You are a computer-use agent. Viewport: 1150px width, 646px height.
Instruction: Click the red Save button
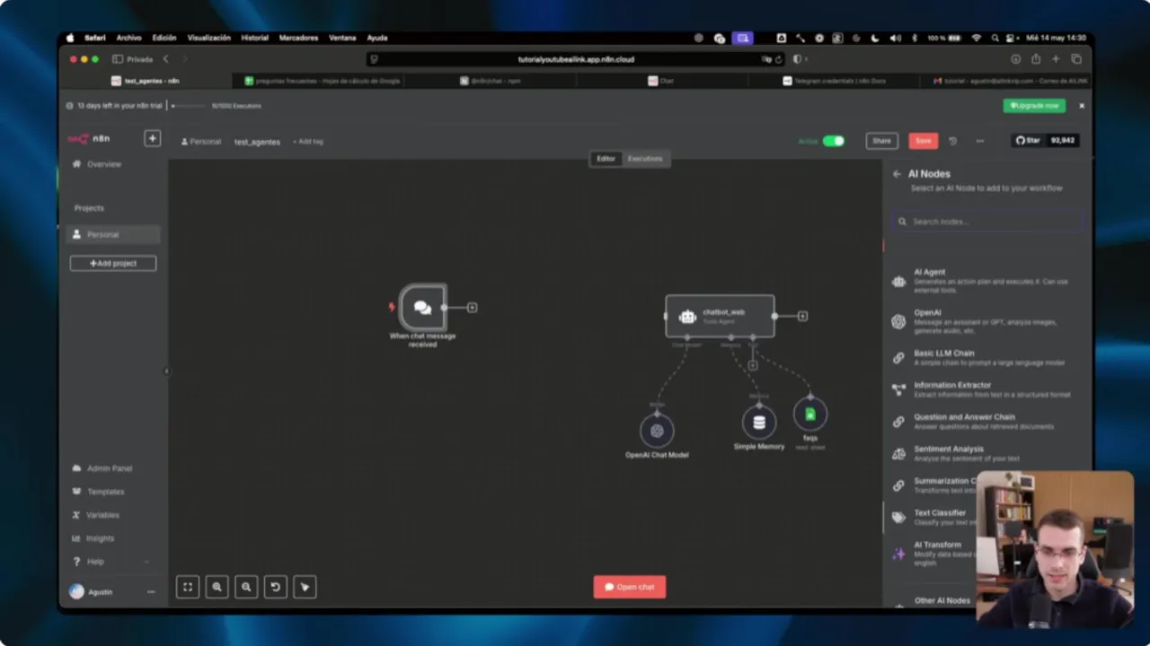click(x=924, y=141)
